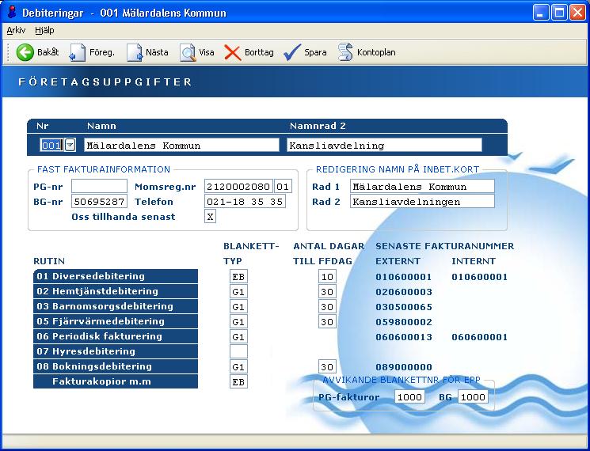Select the 02 Hemtjänstdebitering routine
The width and height of the screenshot is (590, 451).
coord(116,291)
